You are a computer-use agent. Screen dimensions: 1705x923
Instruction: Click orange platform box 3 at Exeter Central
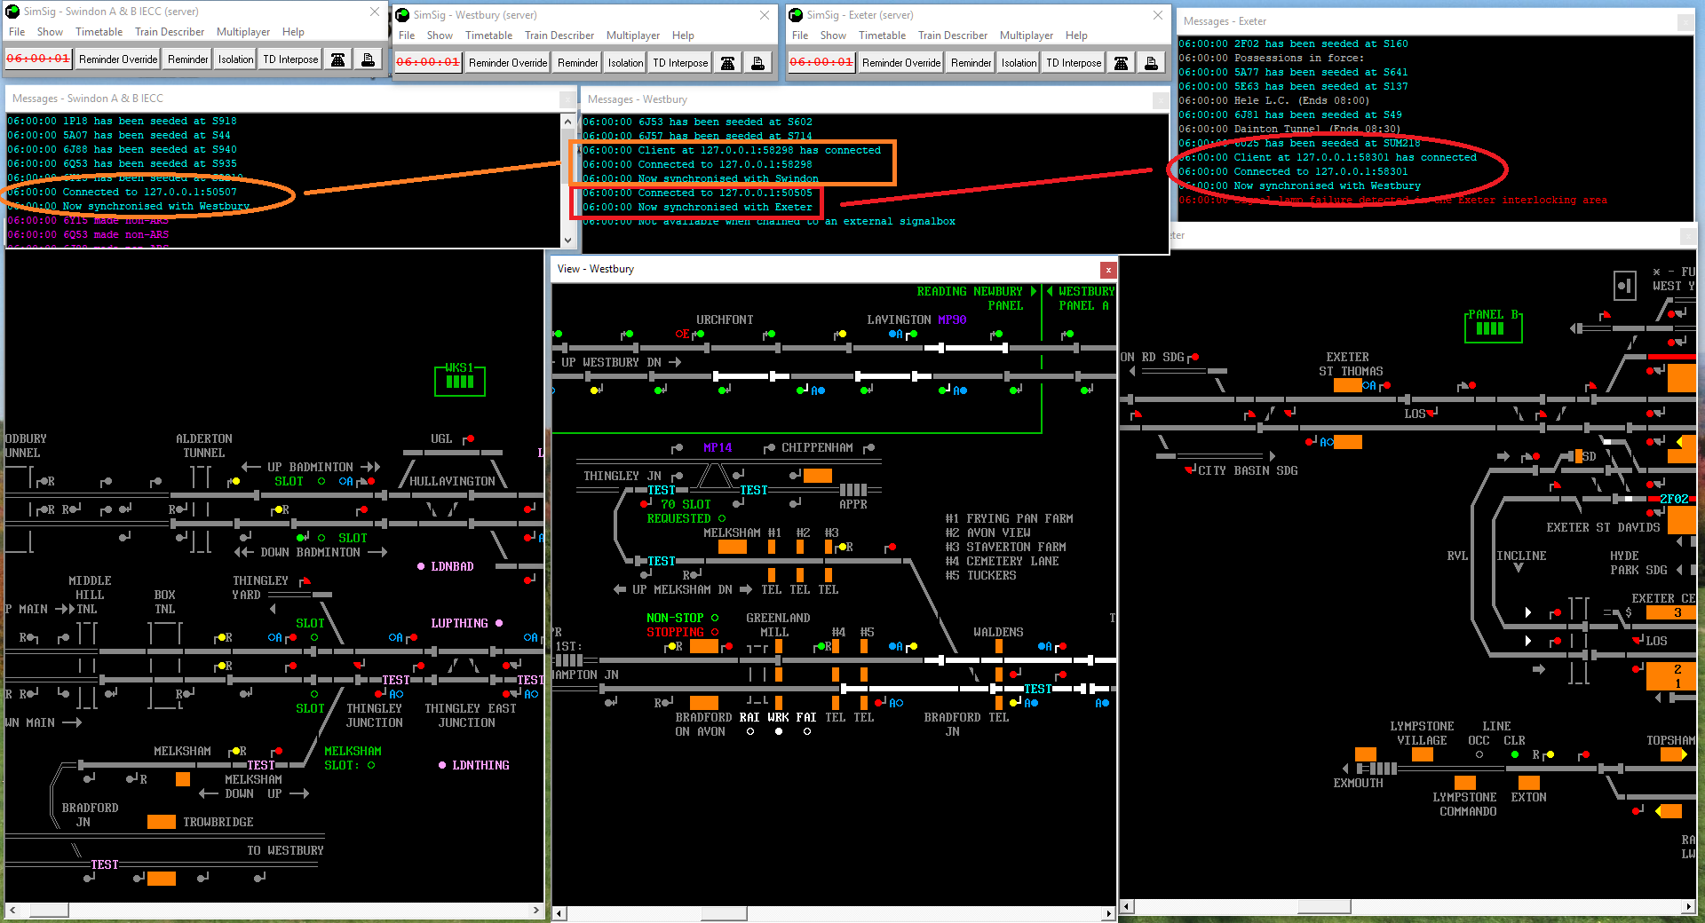pyautogui.click(x=1670, y=612)
